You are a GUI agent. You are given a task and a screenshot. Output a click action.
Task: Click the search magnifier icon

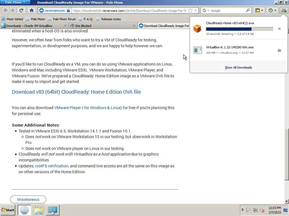(x=248, y=10)
